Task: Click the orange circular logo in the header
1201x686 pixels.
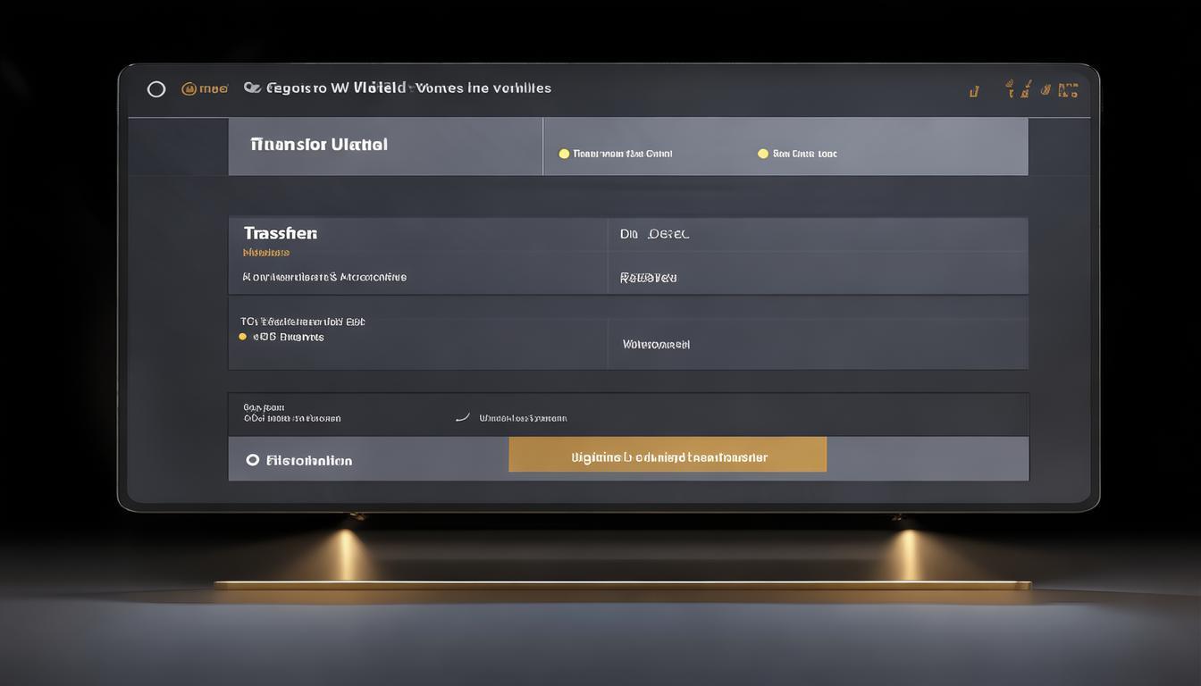Action: [189, 88]
